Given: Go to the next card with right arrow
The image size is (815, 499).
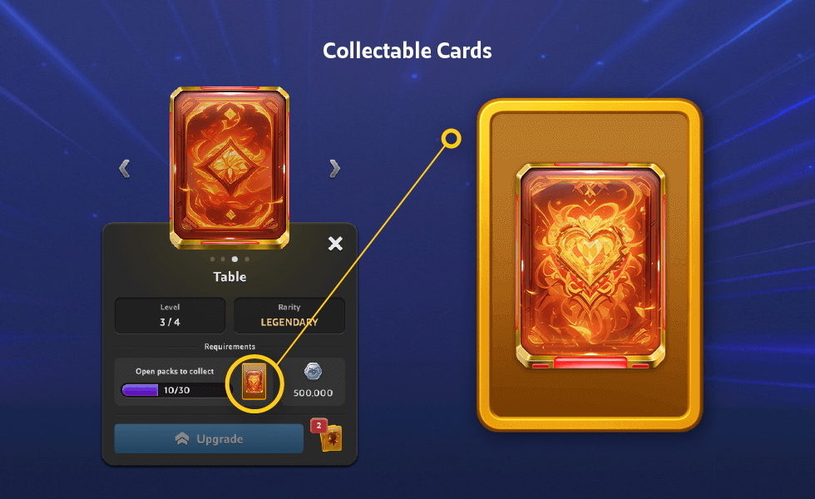Looking at the screenshot, I should coord(334,168).
